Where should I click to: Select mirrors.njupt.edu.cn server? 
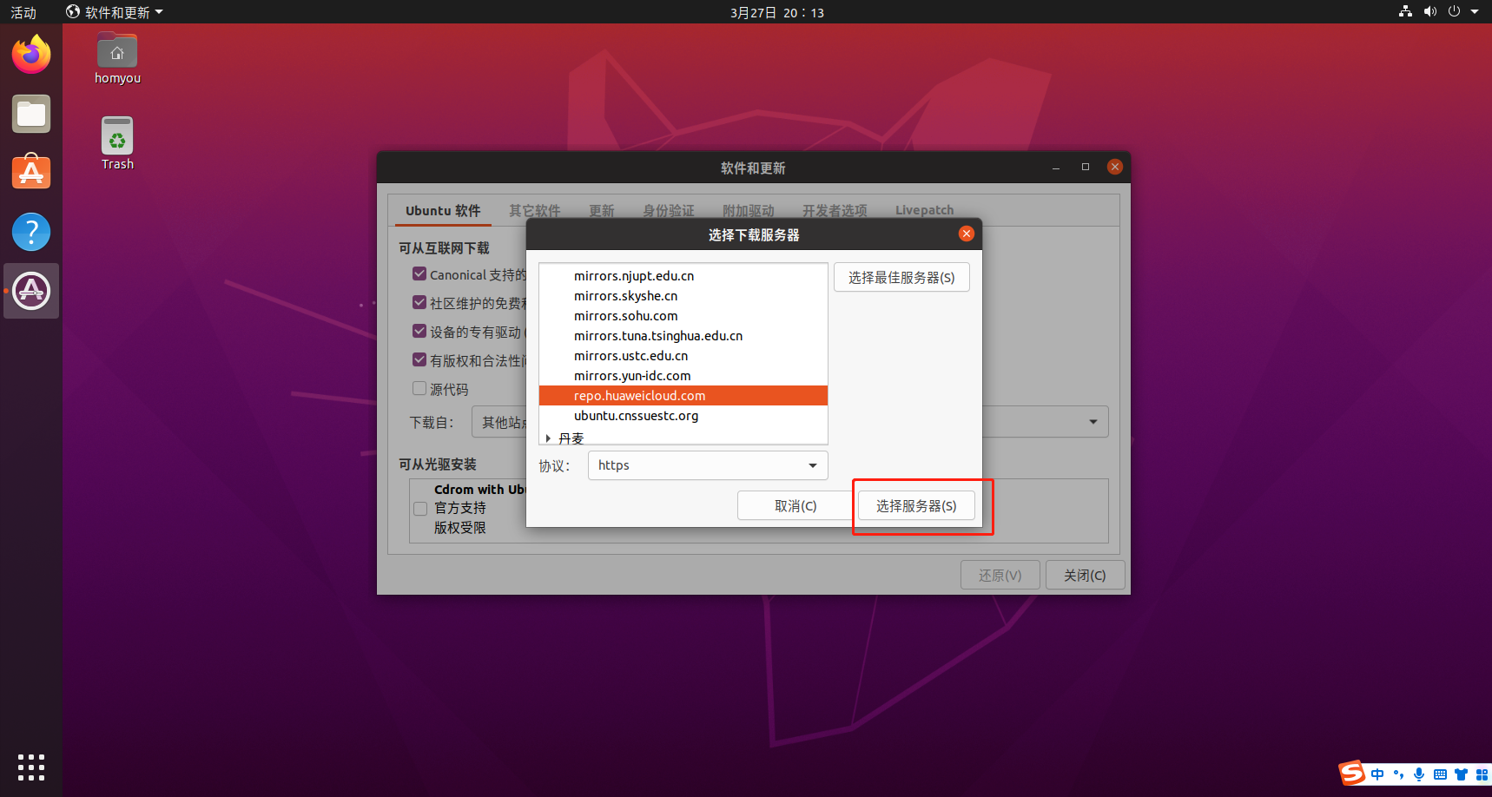[683, 276]
